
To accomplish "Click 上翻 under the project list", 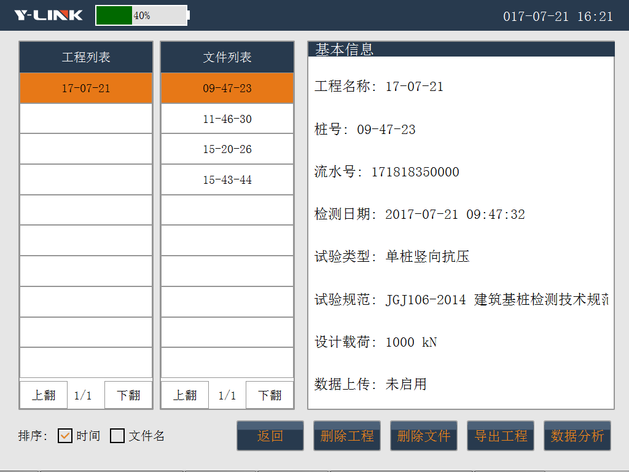I will click(x=44, y=395).
